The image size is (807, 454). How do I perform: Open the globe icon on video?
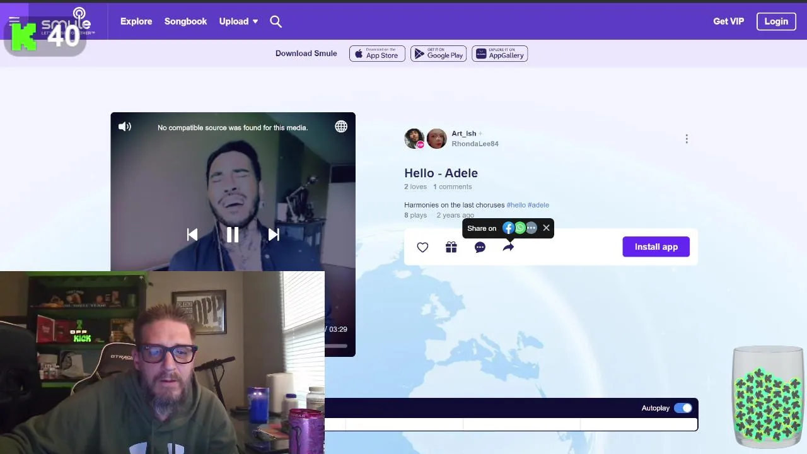click(x=341, y=127)
